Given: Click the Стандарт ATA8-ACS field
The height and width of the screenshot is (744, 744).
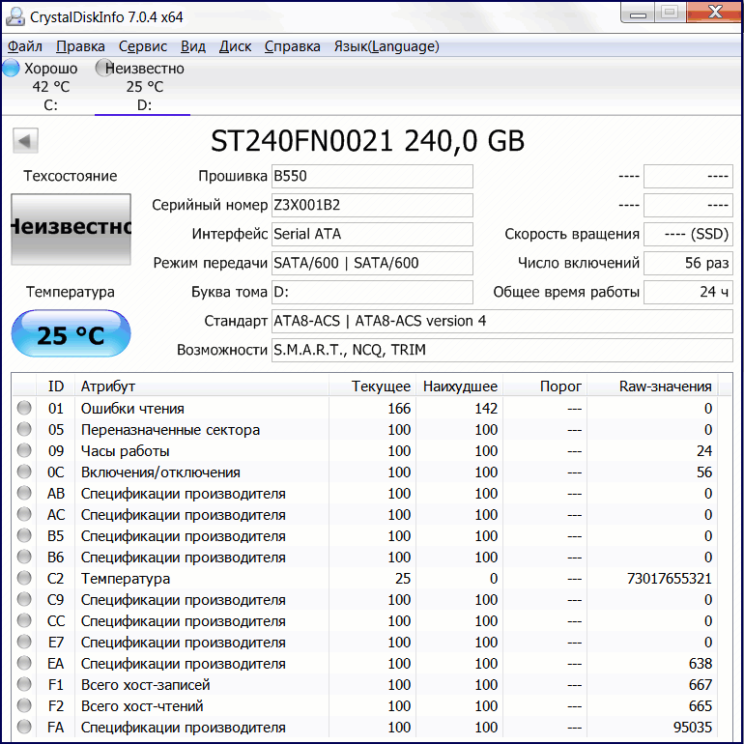Looking at the screenshot, I should coord(502,321).
